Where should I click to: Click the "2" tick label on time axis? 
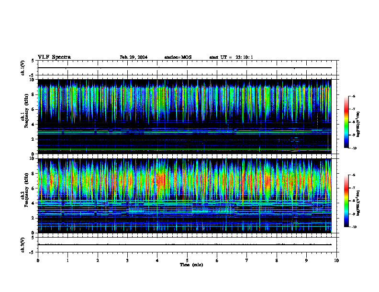[x=98, y=261]
